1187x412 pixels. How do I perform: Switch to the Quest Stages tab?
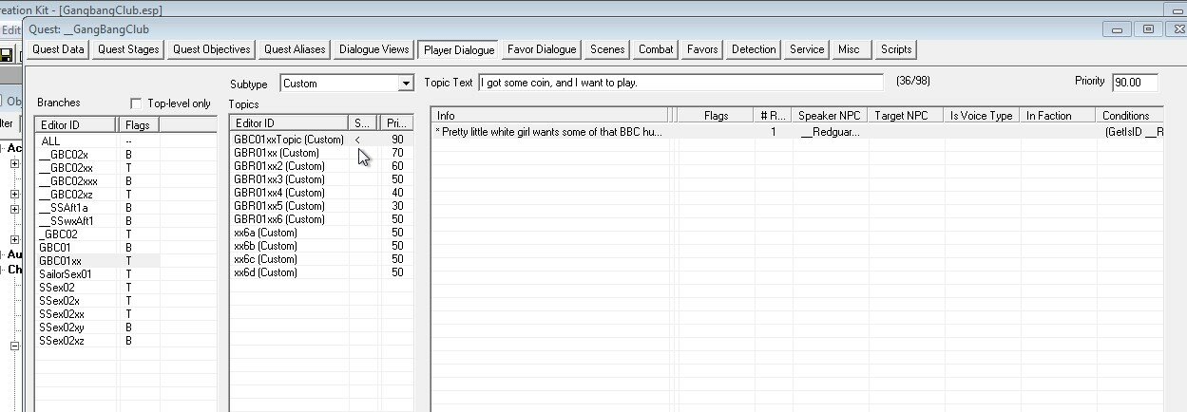coord(128,49)
